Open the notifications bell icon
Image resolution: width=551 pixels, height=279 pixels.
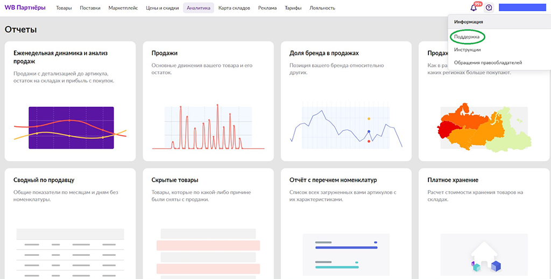click(x=474, y=8)
